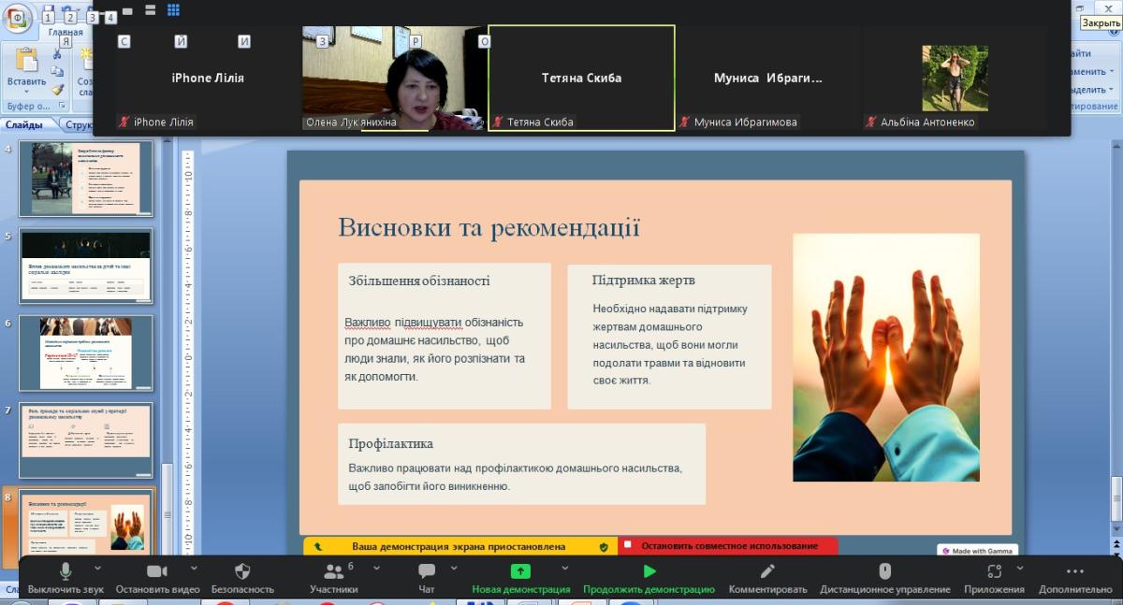The width and height of the screenshot is (1123, 605).
Task: Expand video options arrow beside camera
Action: [x=194, y=568]
